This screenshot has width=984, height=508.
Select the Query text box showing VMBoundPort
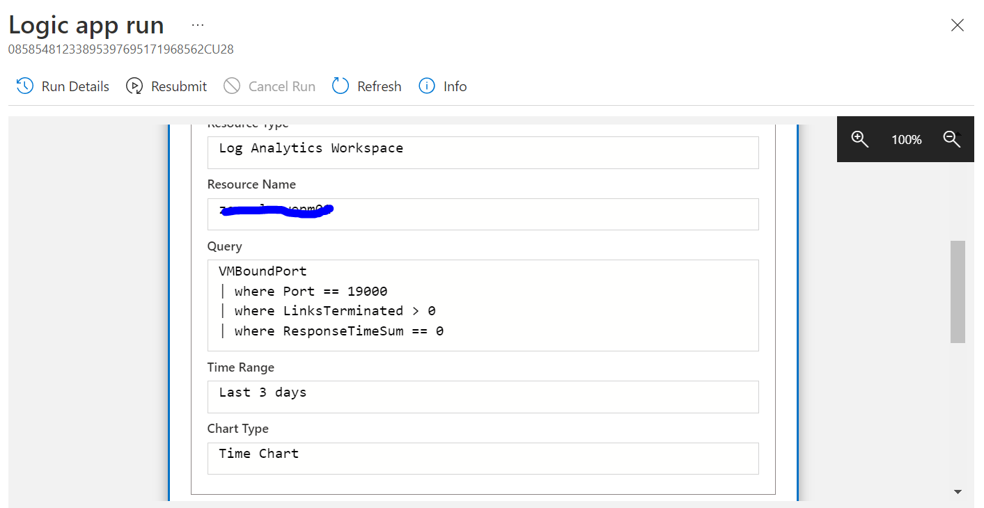[x=483, y=305]
